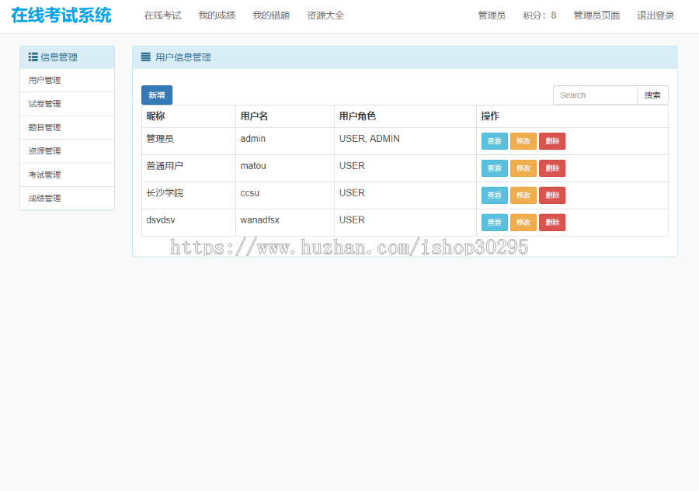This screenshot has height=491, width=699.
Task: Click 查看 for the ccsu row
Action: point(495,195)
